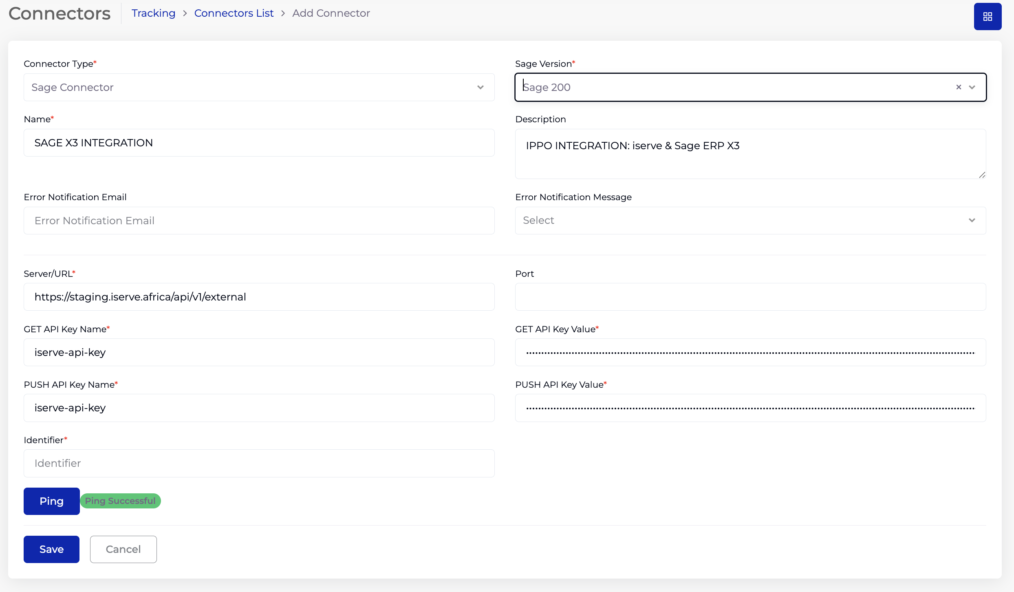Expand the Sage Version dropdown arrow
Viewport: 1014px width, 592px height.
(972, 87)
